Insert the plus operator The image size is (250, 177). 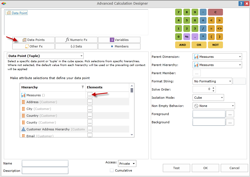point(203,20)
